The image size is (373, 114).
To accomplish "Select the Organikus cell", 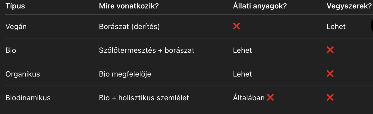I will coord(23,74).
